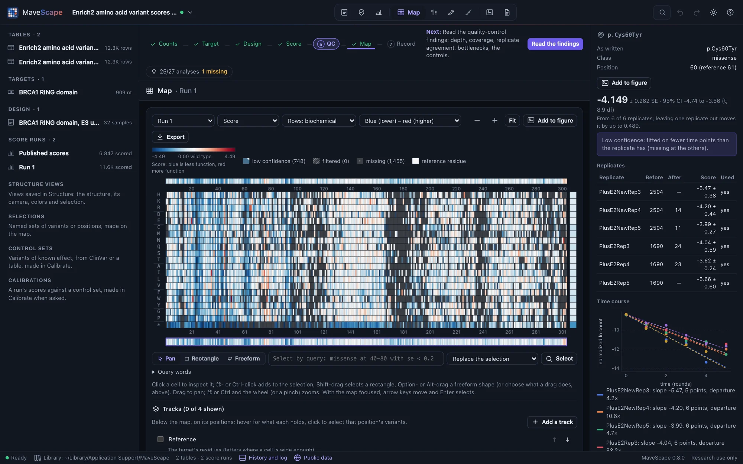Select the Pan drag mode
The image size is (743, 464).
point(166,359)
